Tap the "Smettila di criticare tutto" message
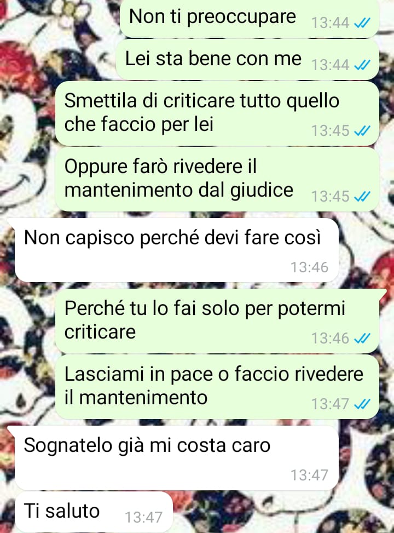Image resolution: width=394 pixels, height=533 pixels. pos(217,113)
